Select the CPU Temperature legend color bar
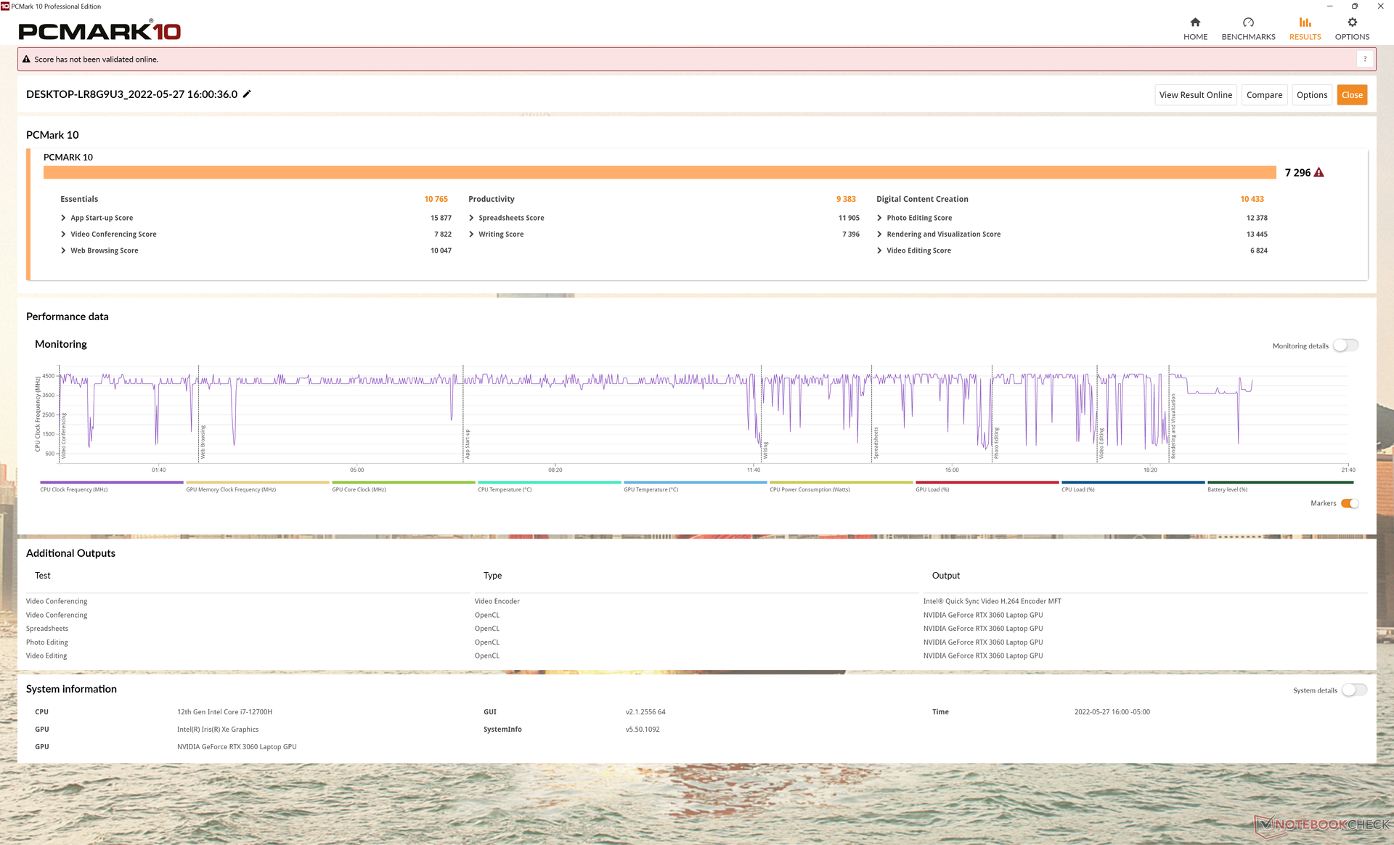This screenshot has height=845, width=1394. [x=549, y=482]
